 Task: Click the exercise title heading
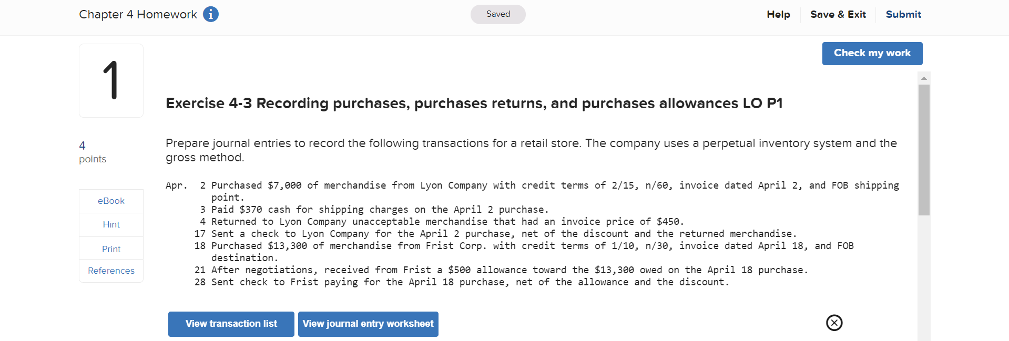pos(473,103)
